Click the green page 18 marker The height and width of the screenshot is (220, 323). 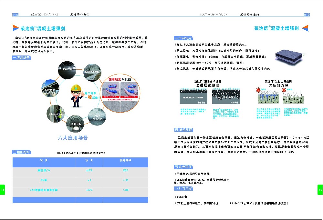pos(2,190)
